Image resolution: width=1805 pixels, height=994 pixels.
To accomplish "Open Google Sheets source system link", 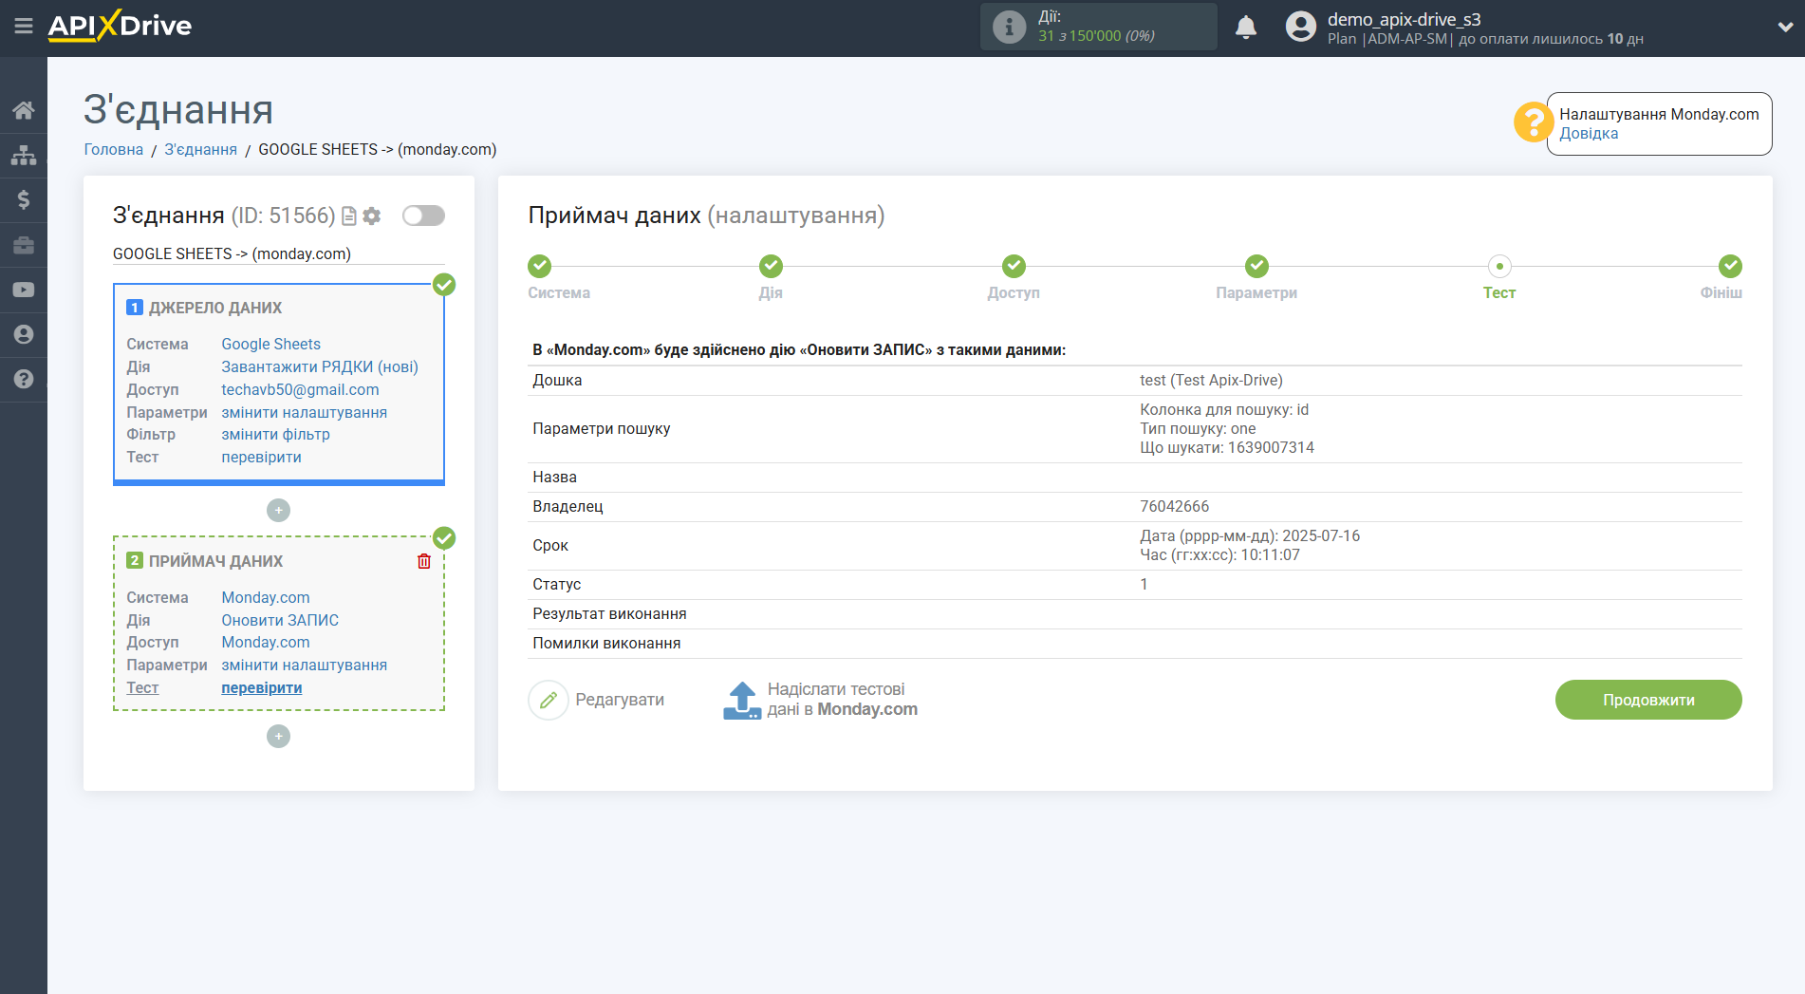I will (270, 344).
